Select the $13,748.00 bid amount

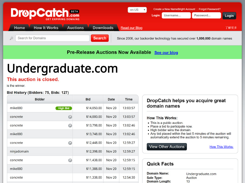click(94, 134)
